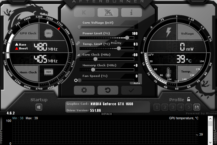Click the Core Voltage slider handle
This screenshot has height=145, width=217.
click(x=80, y=27)
